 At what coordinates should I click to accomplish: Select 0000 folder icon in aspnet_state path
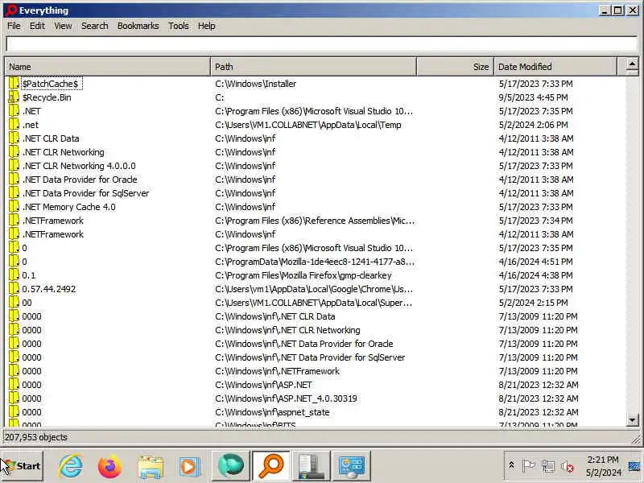14,412
